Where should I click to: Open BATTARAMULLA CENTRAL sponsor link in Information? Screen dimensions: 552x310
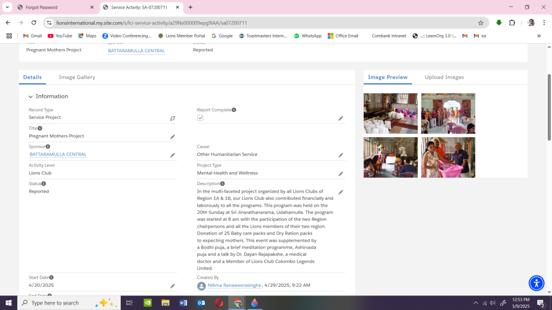click(58, 154)
